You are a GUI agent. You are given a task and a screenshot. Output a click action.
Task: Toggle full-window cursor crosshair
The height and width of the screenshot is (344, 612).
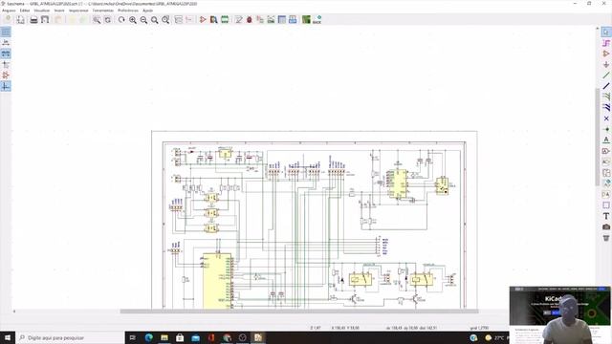click(6, 65)
